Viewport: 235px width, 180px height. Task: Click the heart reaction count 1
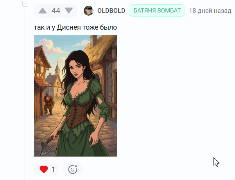click(x=53, y=169)
